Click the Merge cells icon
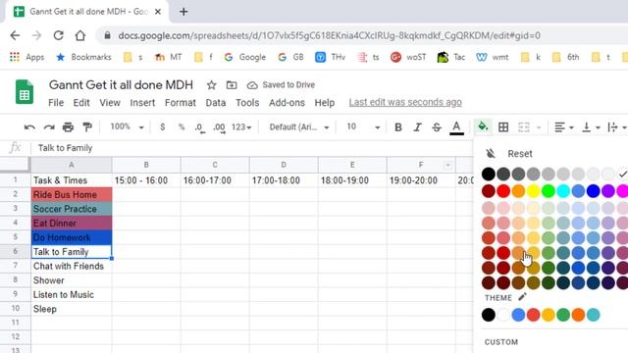 click(x=524, y=127)
